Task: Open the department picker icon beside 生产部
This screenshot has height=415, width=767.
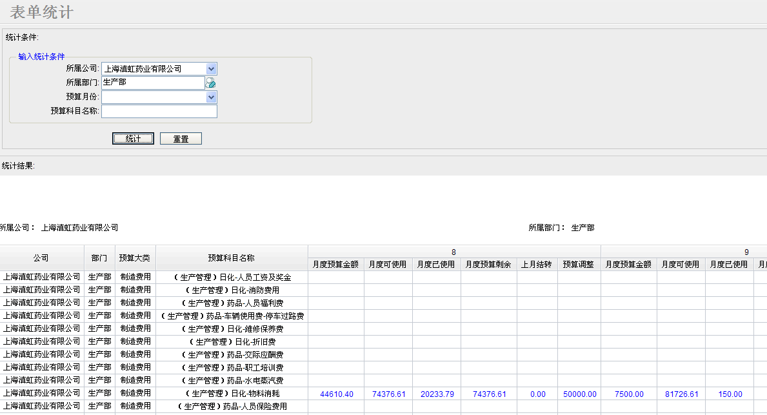Action: pyautogui.click(x=210, y=83)
